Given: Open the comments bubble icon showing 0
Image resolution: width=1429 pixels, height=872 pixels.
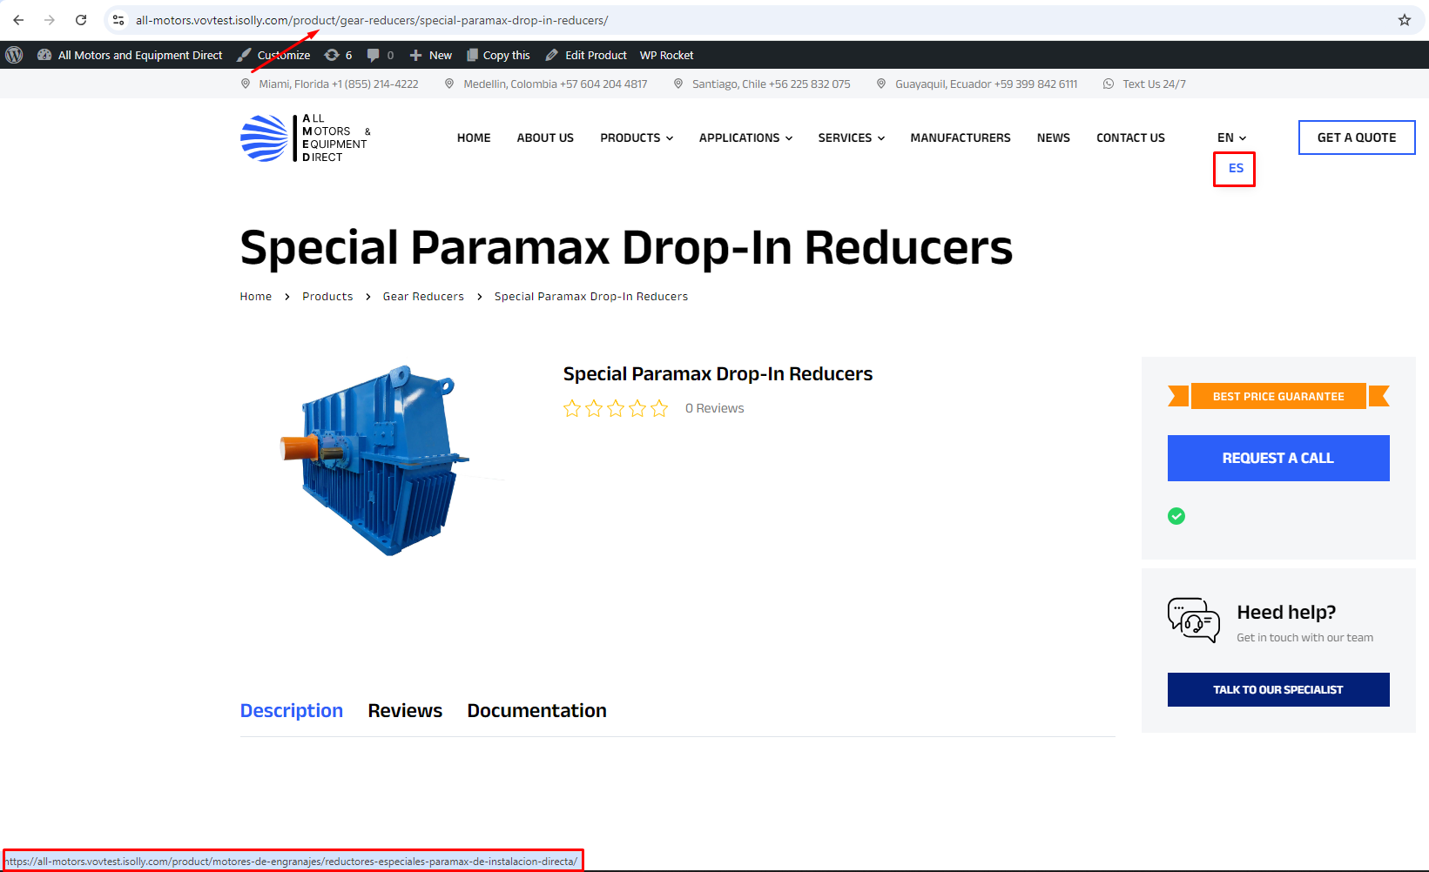Looking at the screenshot, I should (380, 55).
